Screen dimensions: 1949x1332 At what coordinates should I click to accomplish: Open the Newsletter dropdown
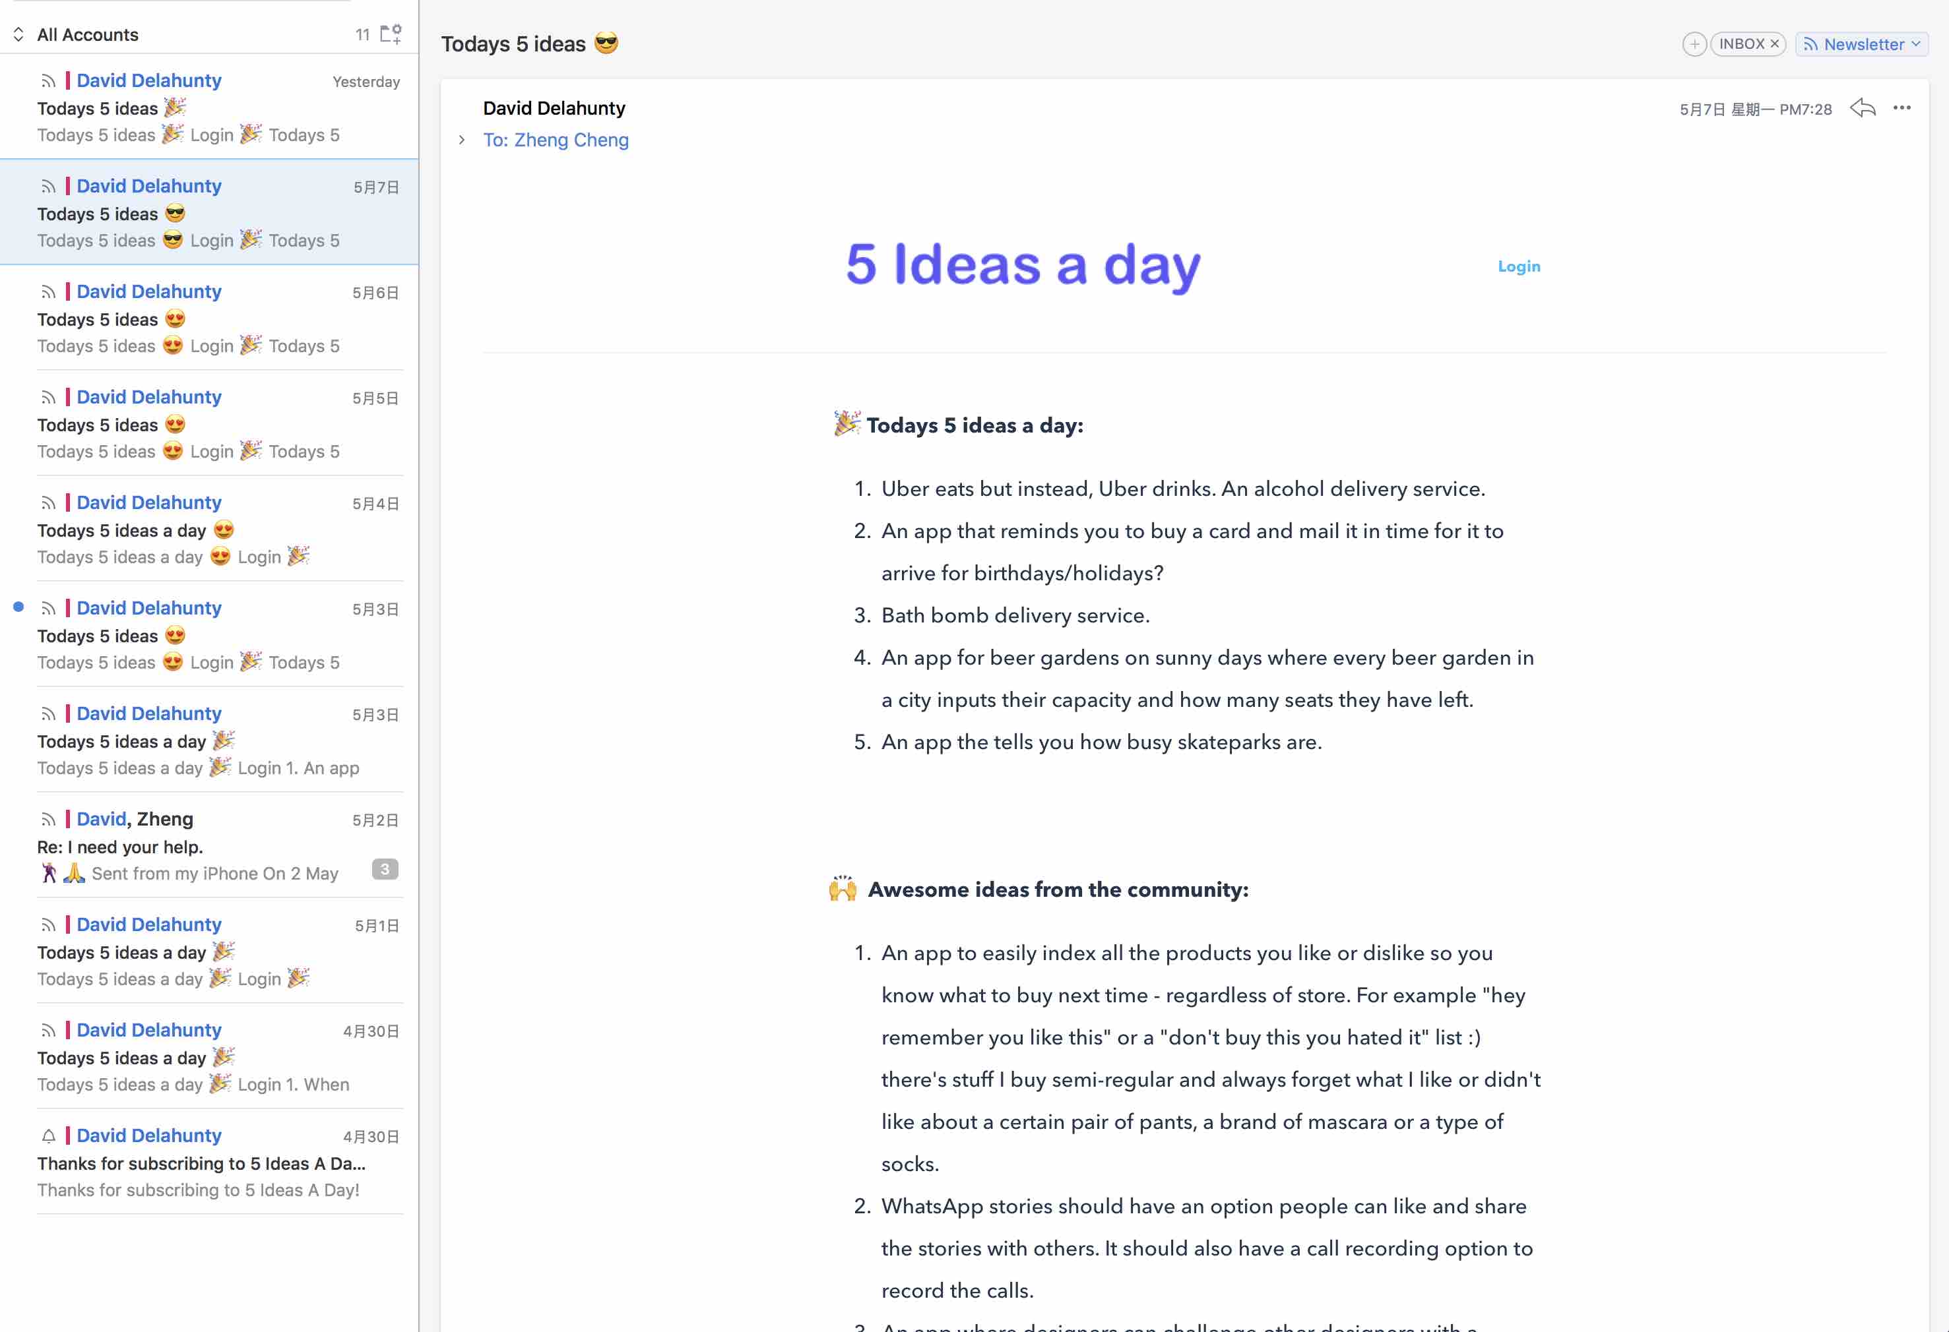tap(1916, 44)
